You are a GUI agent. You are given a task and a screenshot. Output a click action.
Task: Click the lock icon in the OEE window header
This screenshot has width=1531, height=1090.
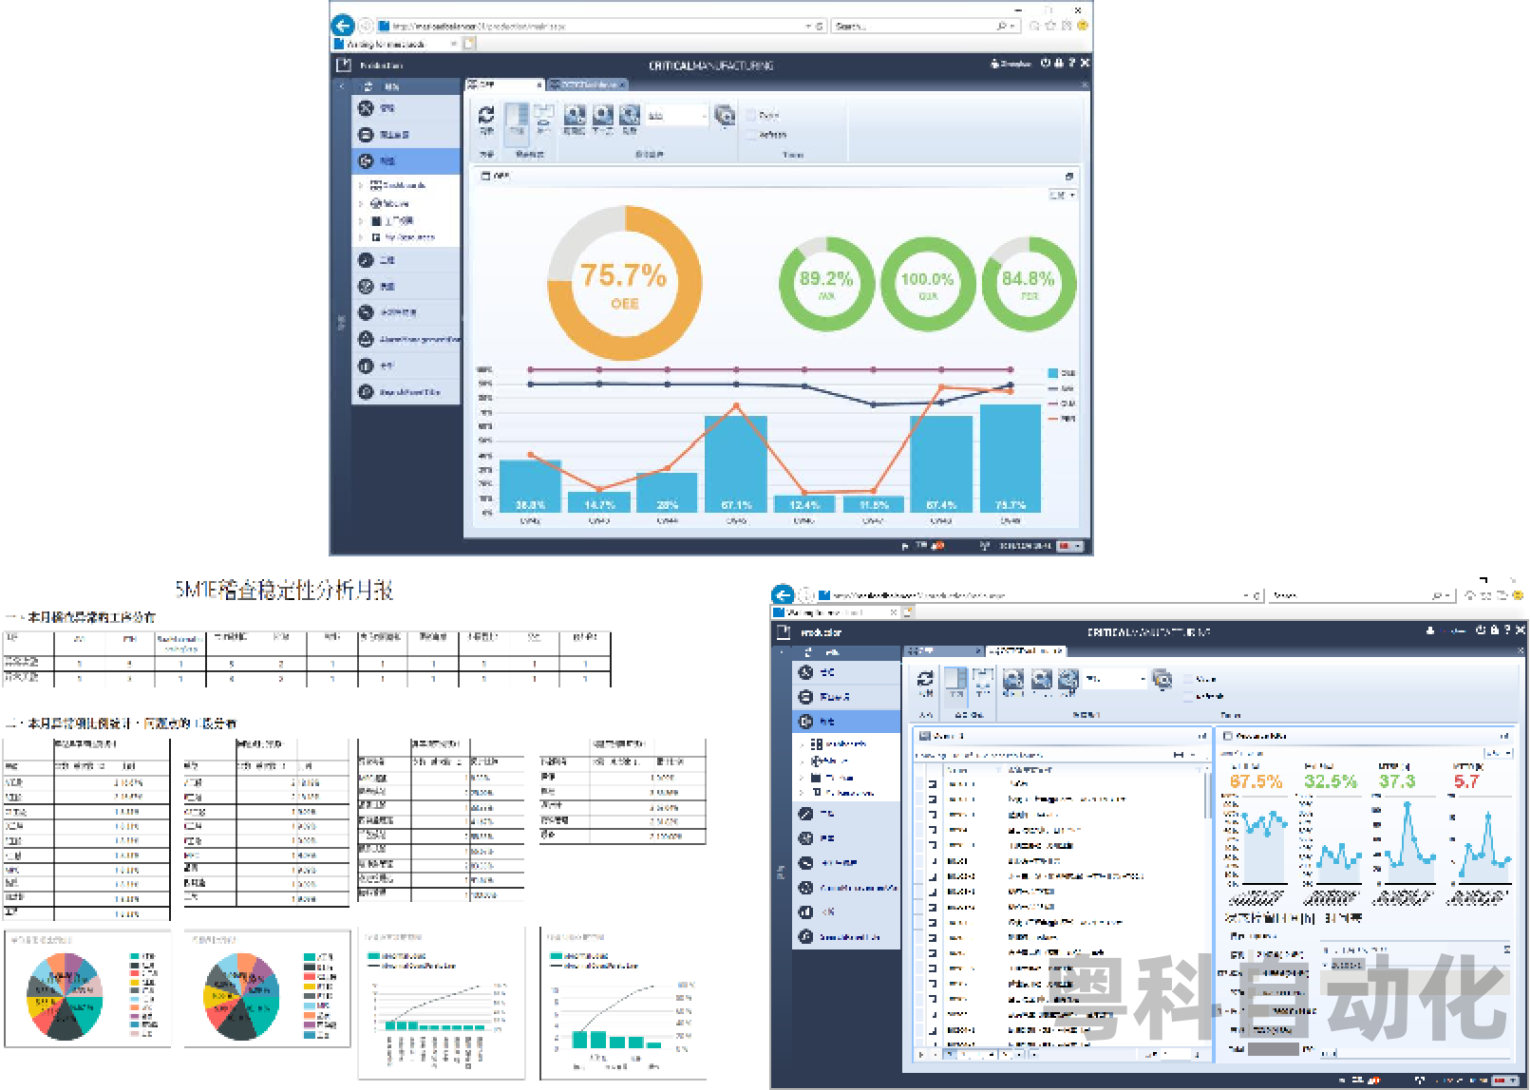click(1058, 64)
